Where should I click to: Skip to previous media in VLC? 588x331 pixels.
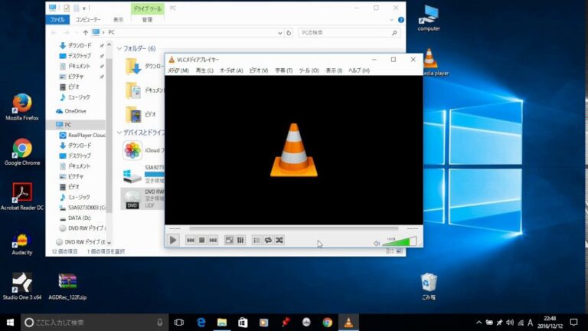tap(191, 240)
